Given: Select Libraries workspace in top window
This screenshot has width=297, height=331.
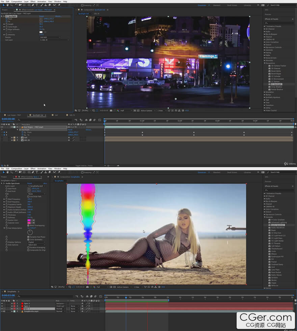Looking at the screenshot, I should coord(247,5).
